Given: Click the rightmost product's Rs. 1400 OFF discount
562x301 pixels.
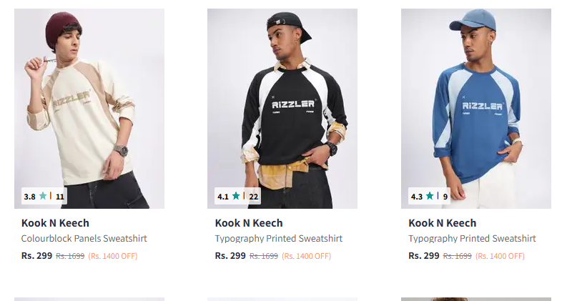Looking at the screenshot, I should coord(500,256).
